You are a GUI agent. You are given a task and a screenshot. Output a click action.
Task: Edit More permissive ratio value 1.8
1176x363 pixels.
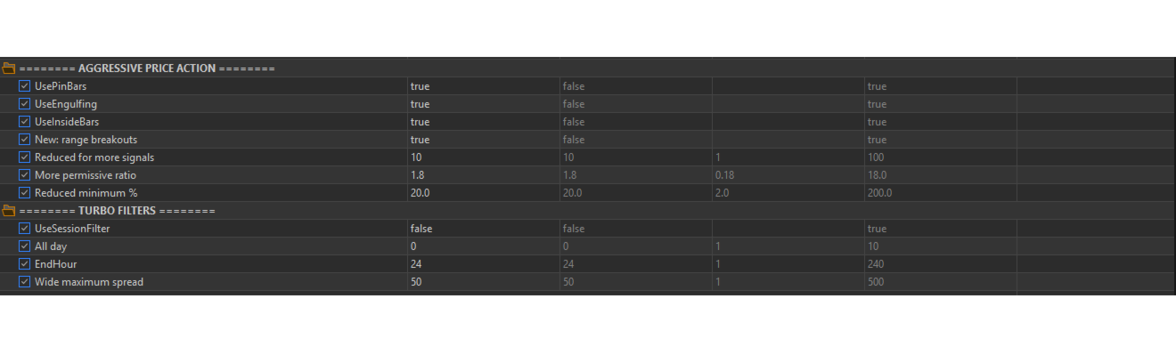coord(482,175)
